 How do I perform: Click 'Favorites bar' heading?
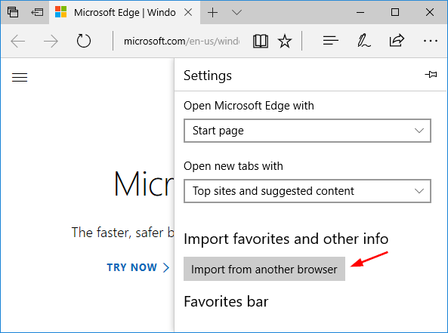point(226,301)
